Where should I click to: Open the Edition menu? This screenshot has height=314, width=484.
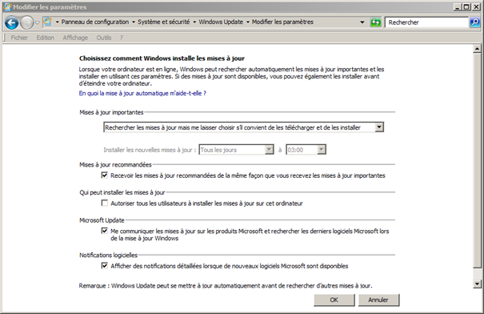pyautogui.click(x=45, y=38)
